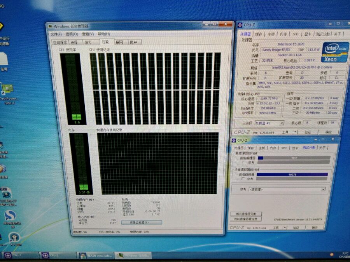
Task: Click the physical memory usage history graph
Action: [x=157, y=163]
